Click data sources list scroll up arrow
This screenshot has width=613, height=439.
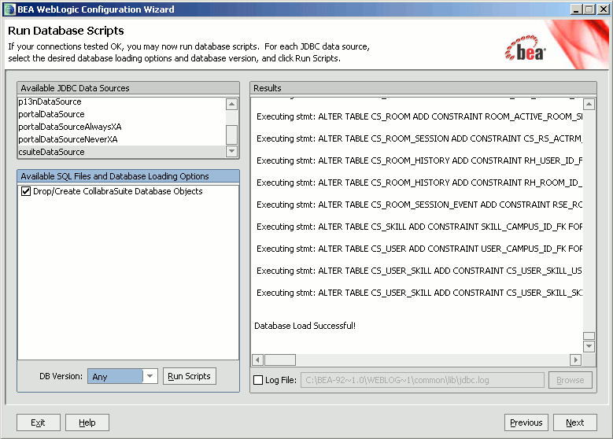point(232,104)
